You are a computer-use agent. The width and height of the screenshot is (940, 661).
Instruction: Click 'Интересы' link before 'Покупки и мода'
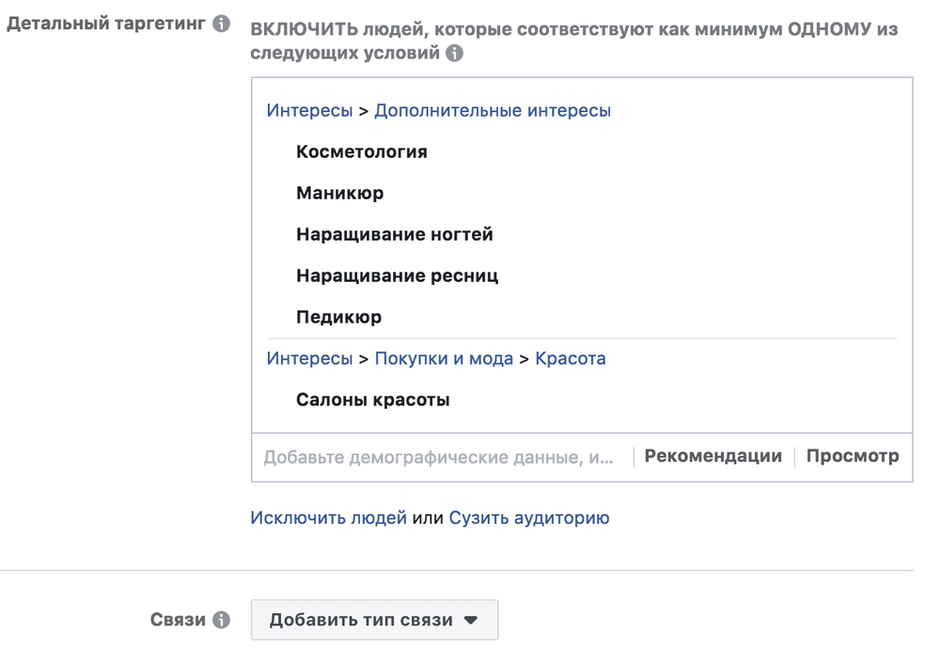coord(309,358)
